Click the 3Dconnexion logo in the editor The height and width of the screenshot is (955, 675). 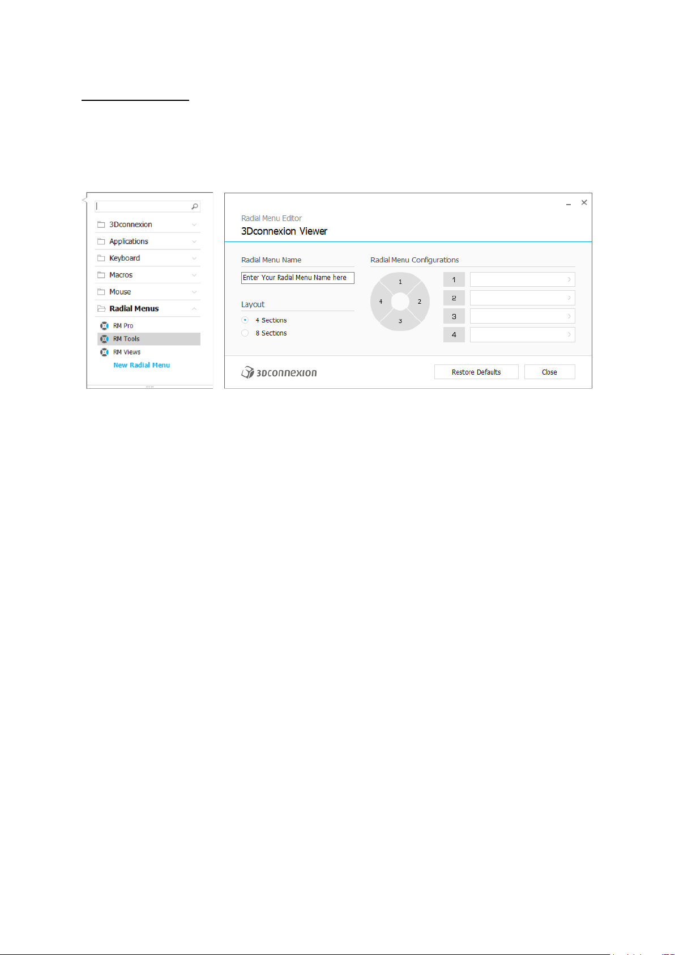click(x=279, y=372)
